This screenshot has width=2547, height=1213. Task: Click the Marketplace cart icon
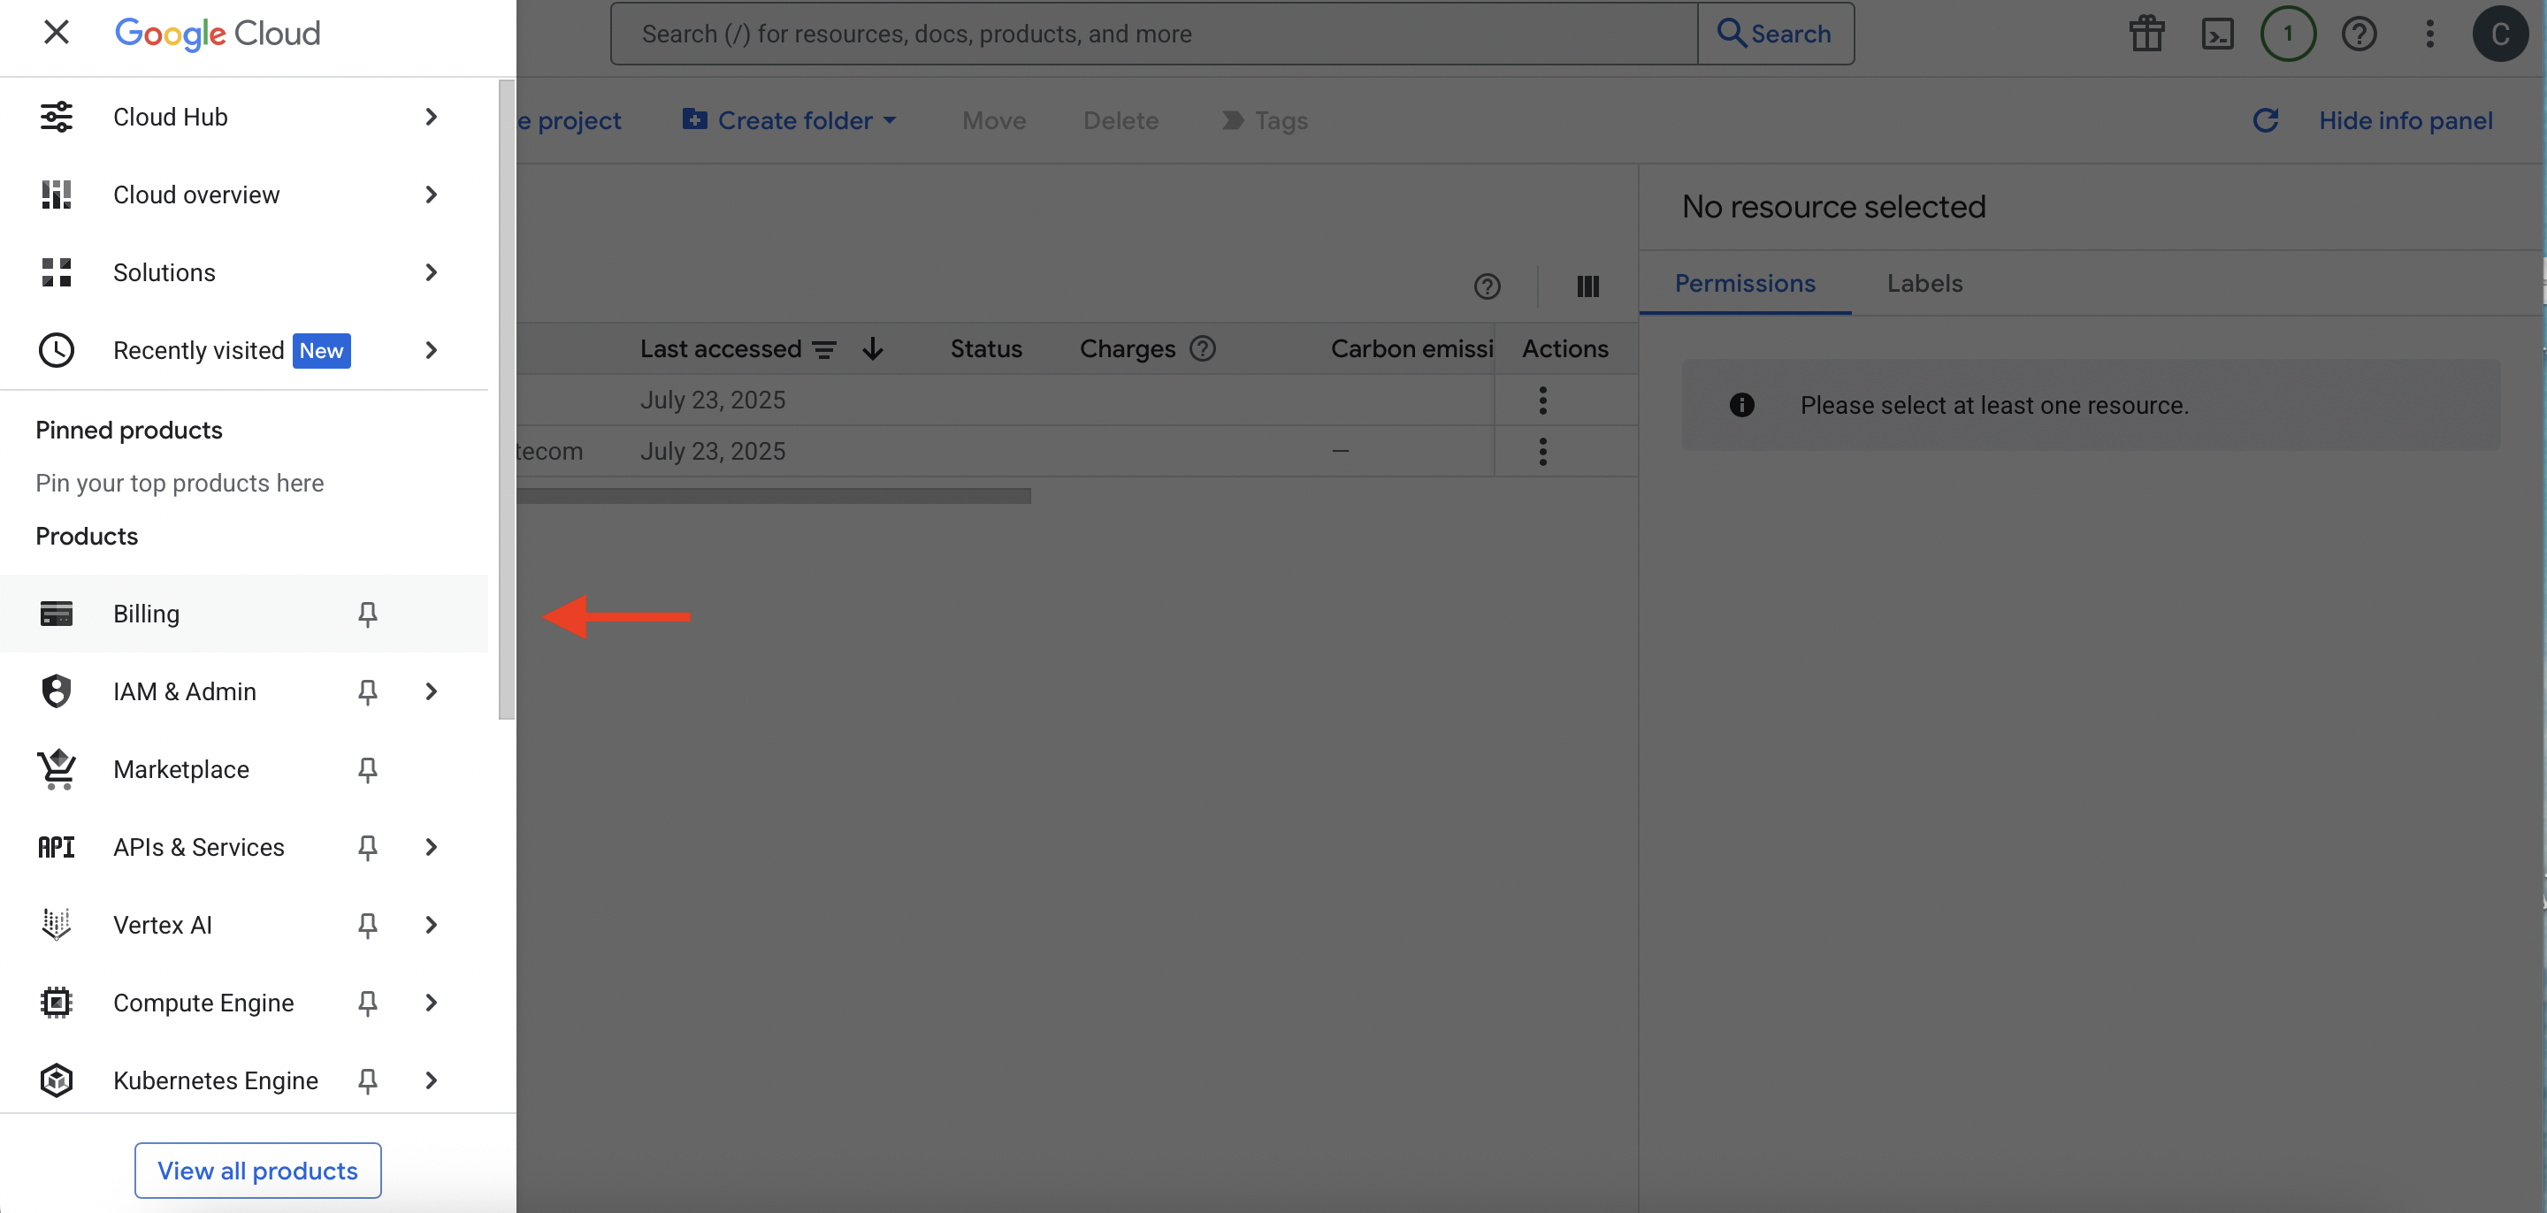pos(57,769)
